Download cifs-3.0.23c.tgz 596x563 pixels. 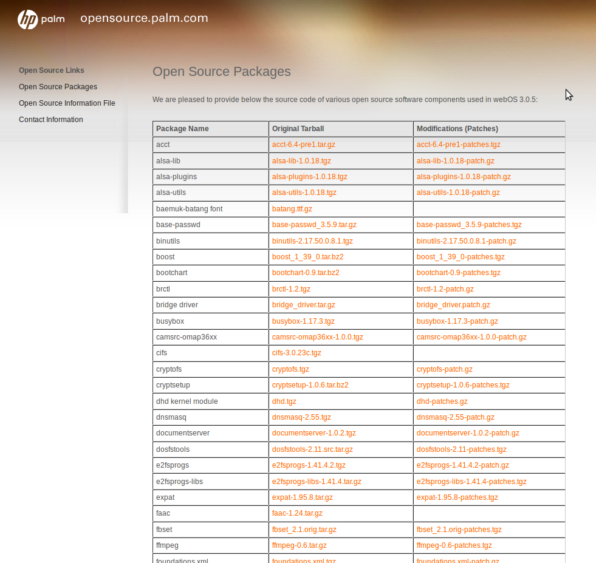pyautogui.click(x=296, y=352)
